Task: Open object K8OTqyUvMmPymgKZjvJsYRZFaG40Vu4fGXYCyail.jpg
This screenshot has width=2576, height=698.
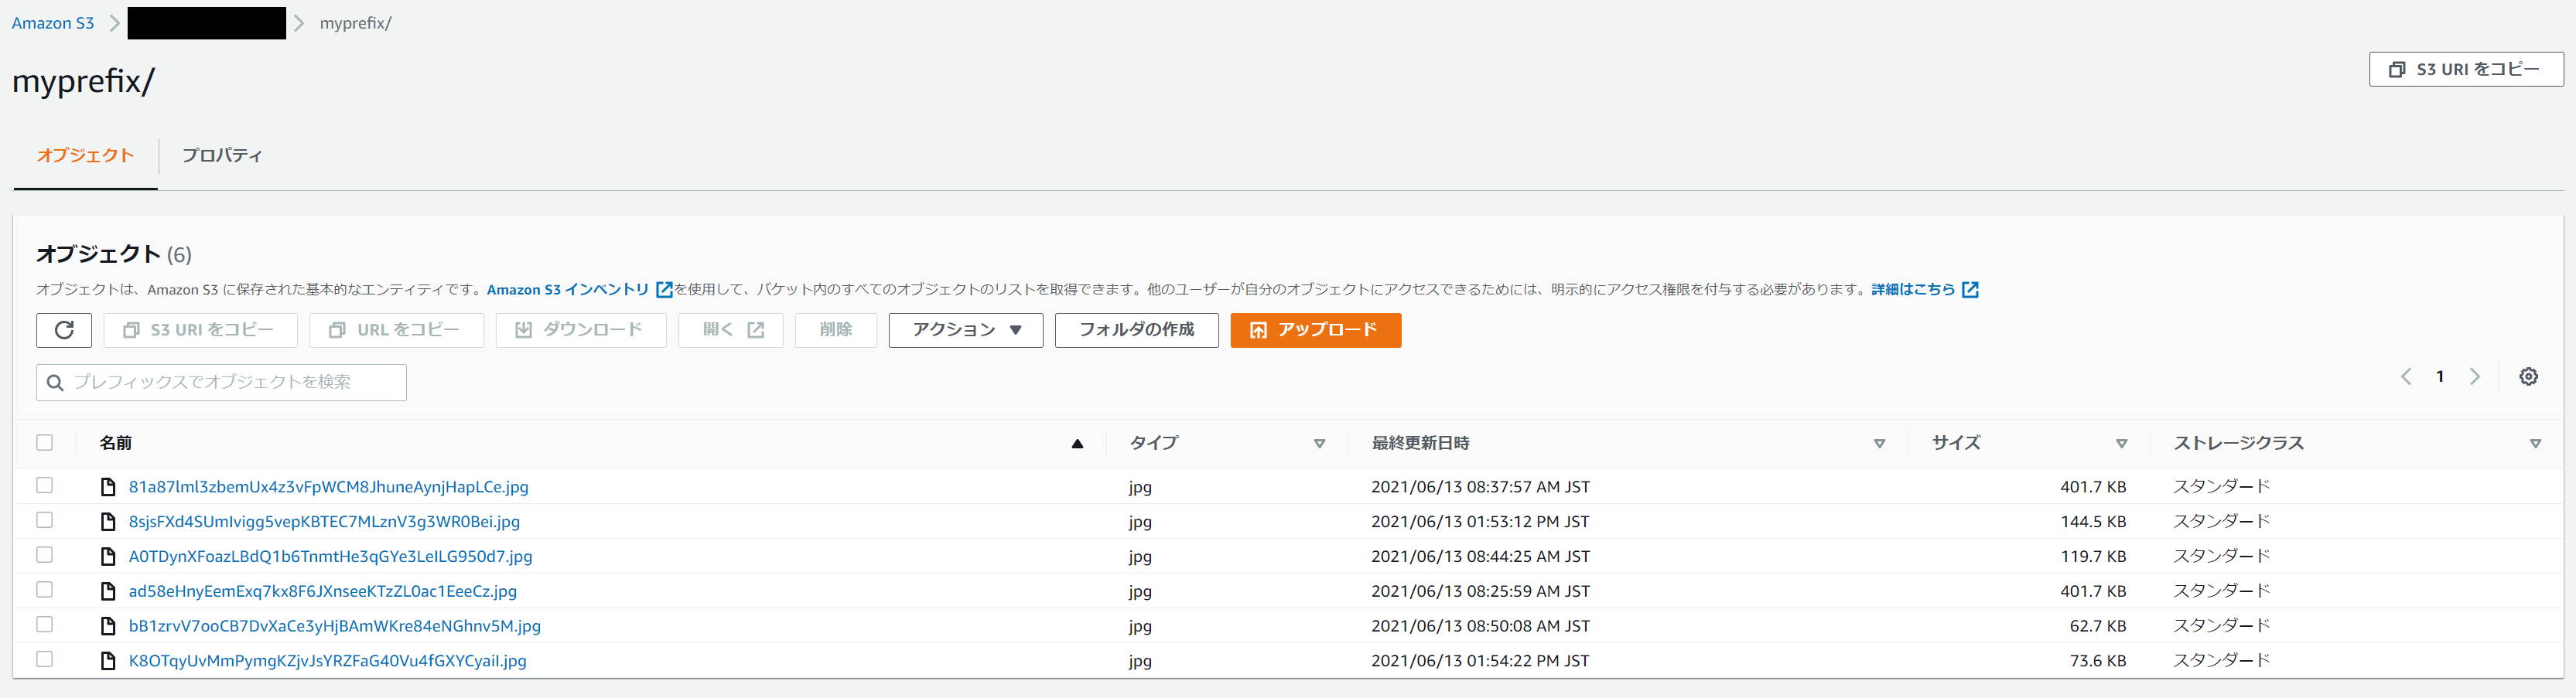Action: (x=327, y=661)
